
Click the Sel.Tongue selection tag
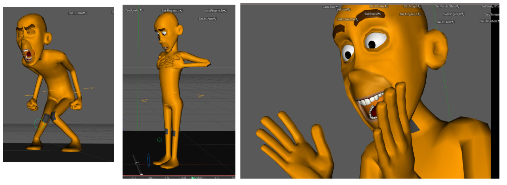click(x=492, y=14)
